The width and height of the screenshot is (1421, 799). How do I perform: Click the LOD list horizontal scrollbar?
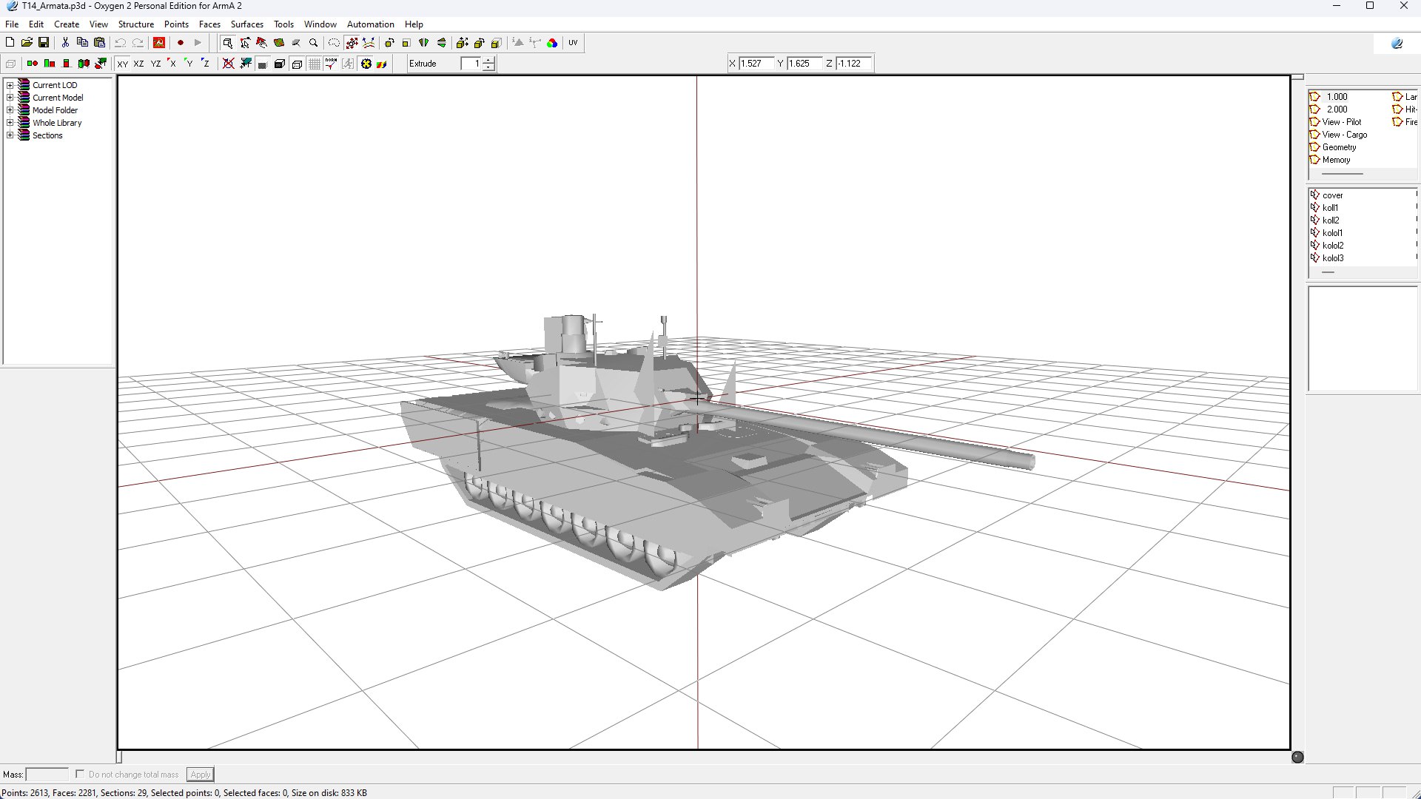click(1342, 174)
